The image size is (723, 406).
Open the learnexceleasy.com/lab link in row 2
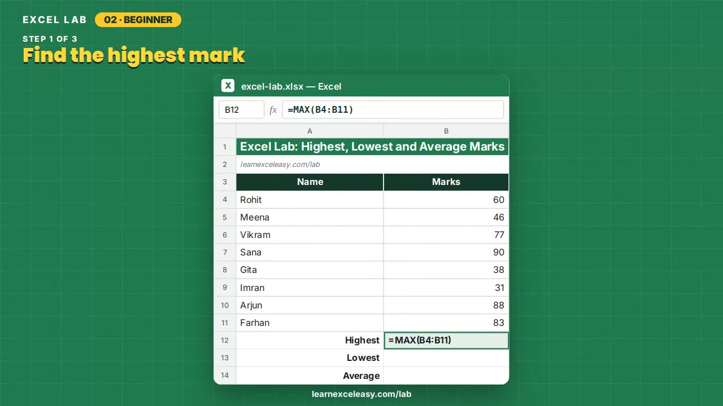[x=280, y=165]
